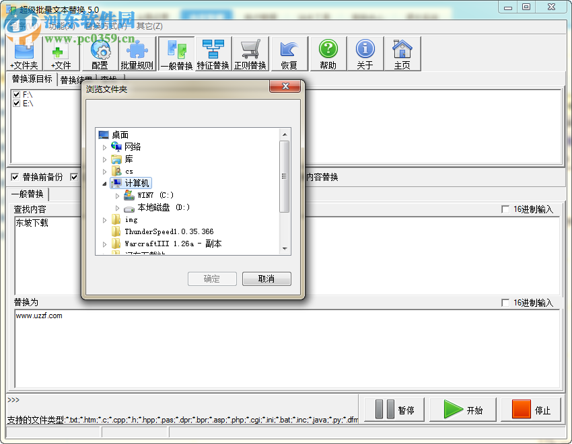The image size is (572, 444).
Task: Click the +文件 add file icon
Action: [x=60, y=54]
